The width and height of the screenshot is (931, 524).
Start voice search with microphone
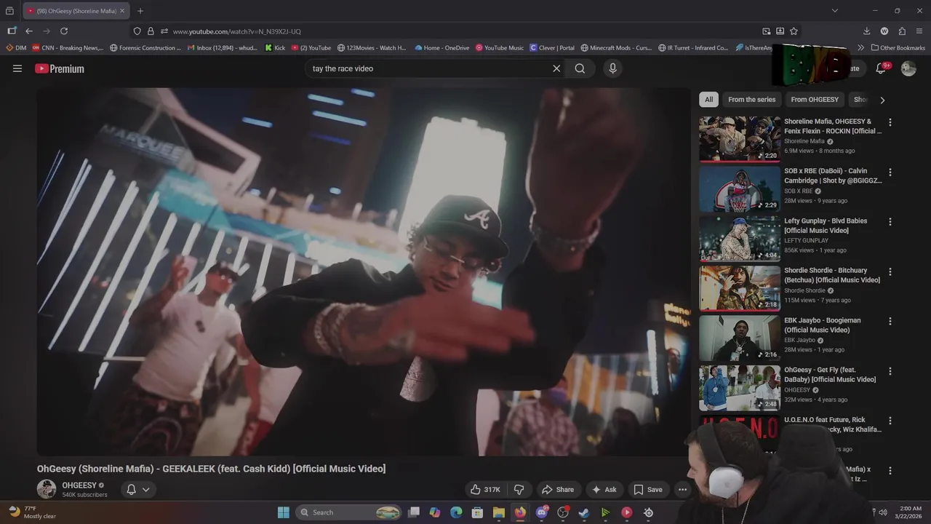[x=612, y=68]
